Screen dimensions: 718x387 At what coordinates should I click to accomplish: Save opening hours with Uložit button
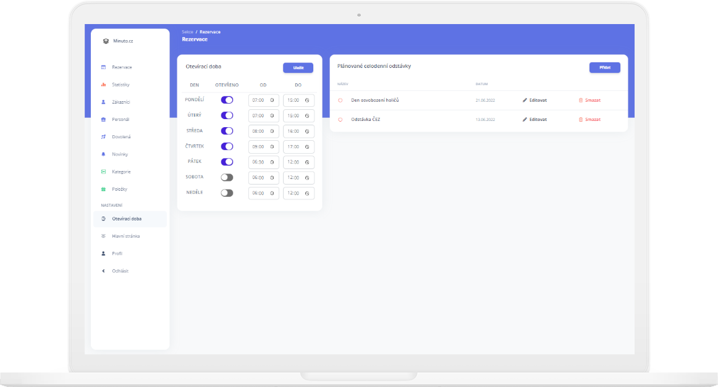(x=298, y=68)
